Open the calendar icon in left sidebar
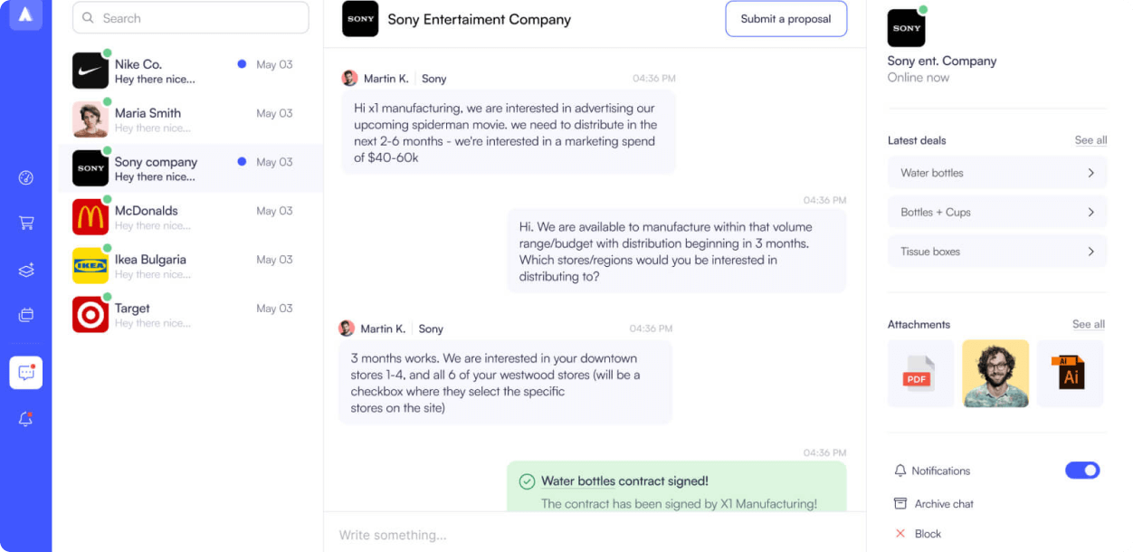The image size is (1133, 552). [x=26, y=315]
